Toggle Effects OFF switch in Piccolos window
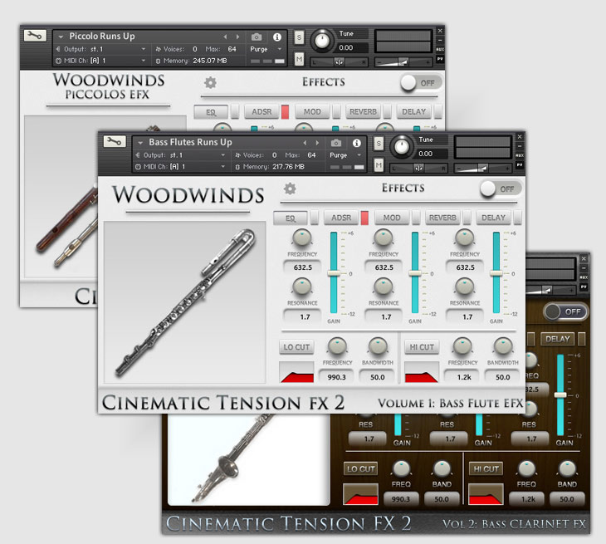 tap(421, 83)
